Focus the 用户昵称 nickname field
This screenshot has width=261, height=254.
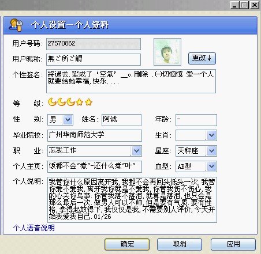94,59
